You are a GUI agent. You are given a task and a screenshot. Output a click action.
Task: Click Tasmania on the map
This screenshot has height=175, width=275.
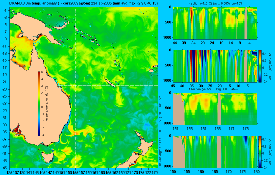point(47,157)
